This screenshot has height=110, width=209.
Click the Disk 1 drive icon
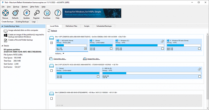tap(52, 38)
